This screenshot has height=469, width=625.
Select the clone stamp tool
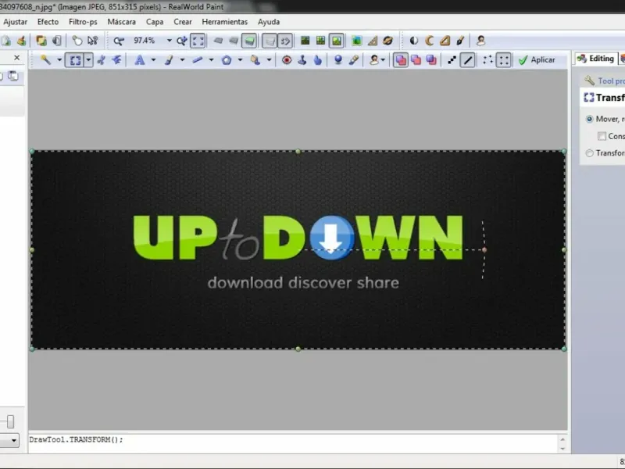pyautogui.click(x=302, y=60)
